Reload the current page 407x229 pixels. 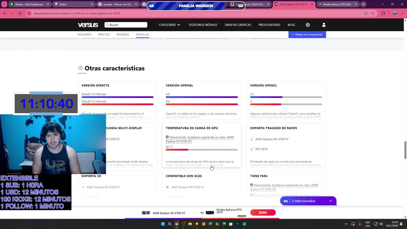(x=20, y=13)
